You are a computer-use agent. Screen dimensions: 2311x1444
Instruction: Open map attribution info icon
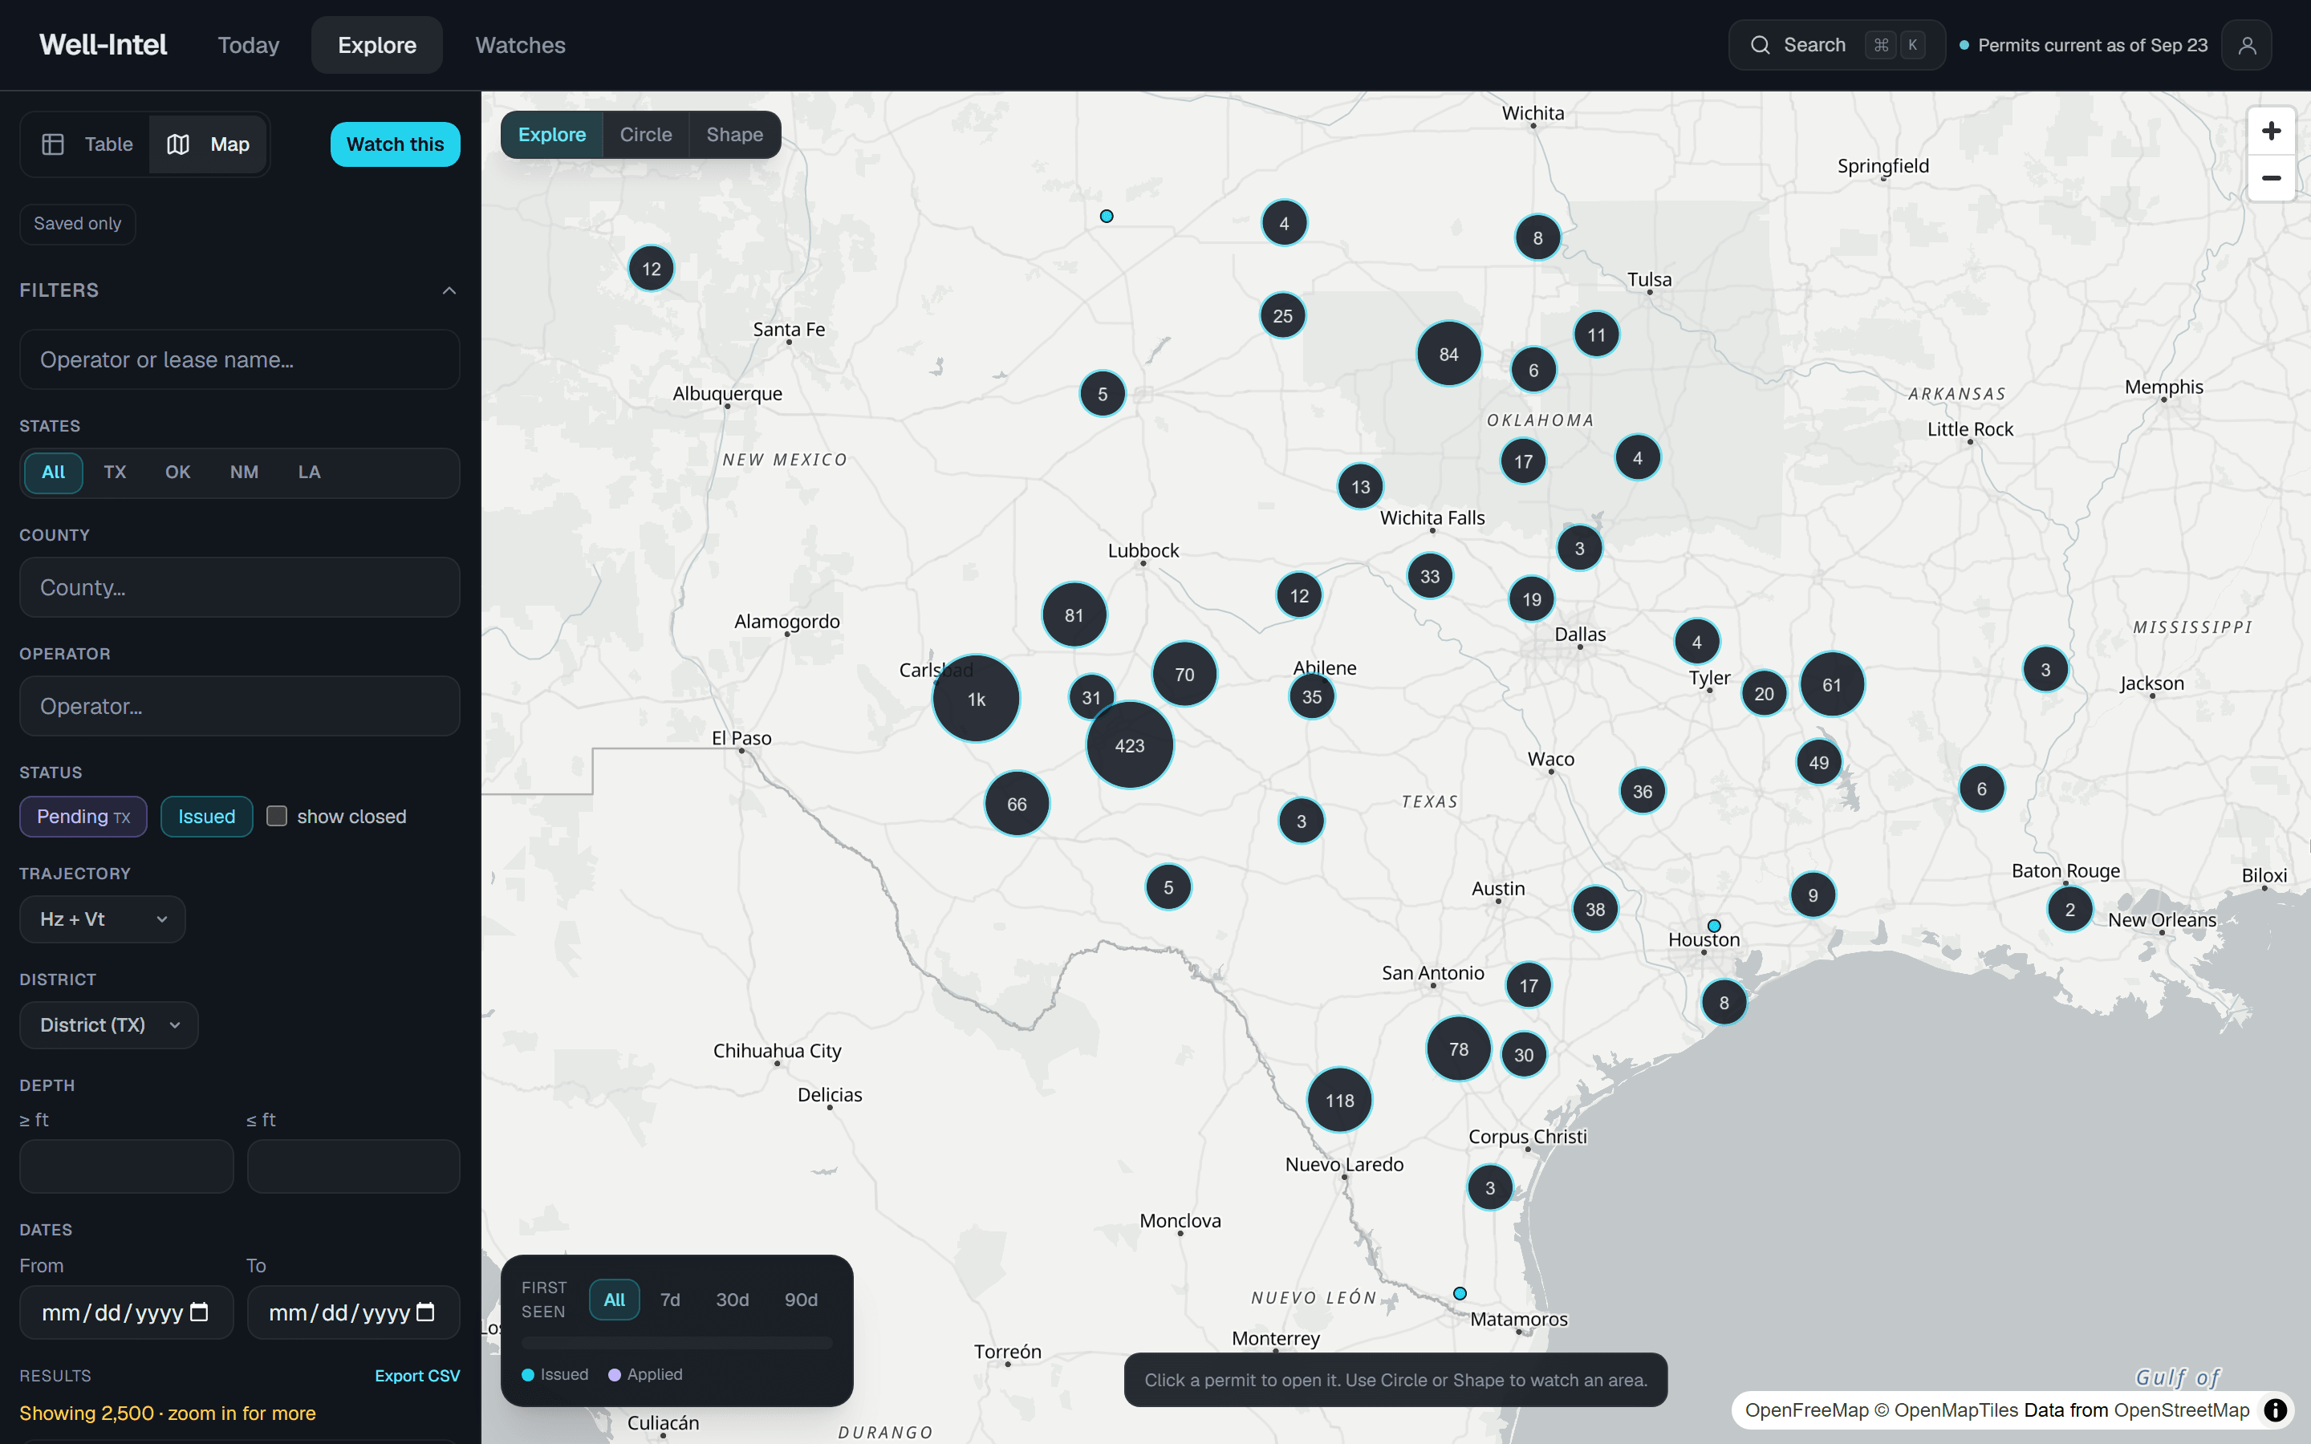point(2275,1410)
